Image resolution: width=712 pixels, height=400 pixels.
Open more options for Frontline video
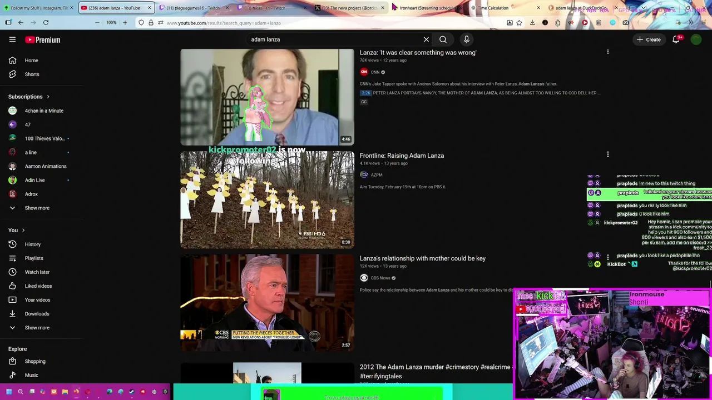tap(607, 155)
